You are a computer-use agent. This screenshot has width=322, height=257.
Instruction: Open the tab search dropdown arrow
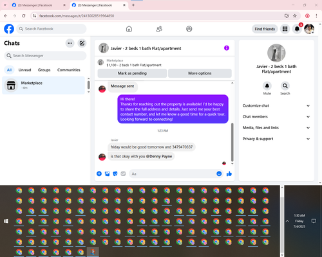pyautogui.click(x=5, y=5)
